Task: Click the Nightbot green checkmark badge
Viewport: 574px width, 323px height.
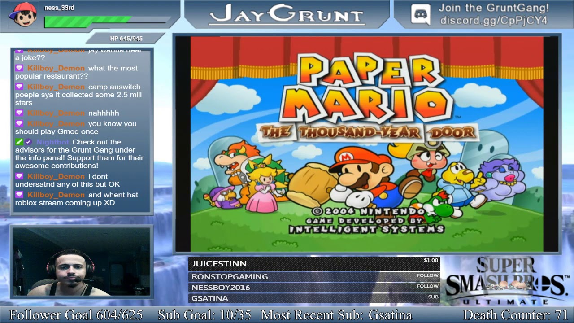Action: (x=19, y=142)
